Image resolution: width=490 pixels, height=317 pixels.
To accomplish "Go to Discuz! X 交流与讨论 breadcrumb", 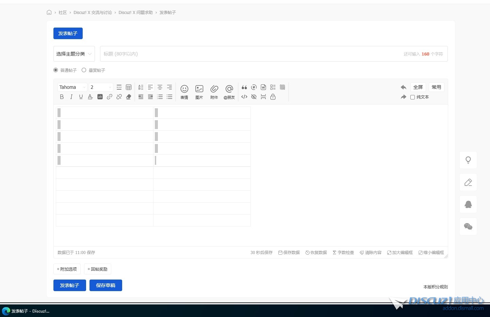I will pos(93,13).
